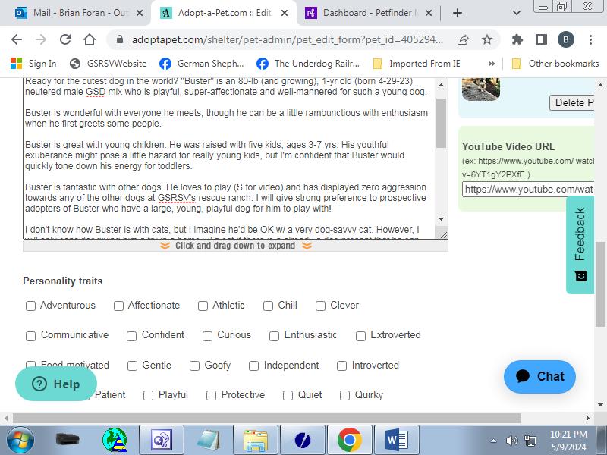
Task: Expand the hidden bookmarks overflow chevron
Action: pyautogui.click(x=491, y=64)
